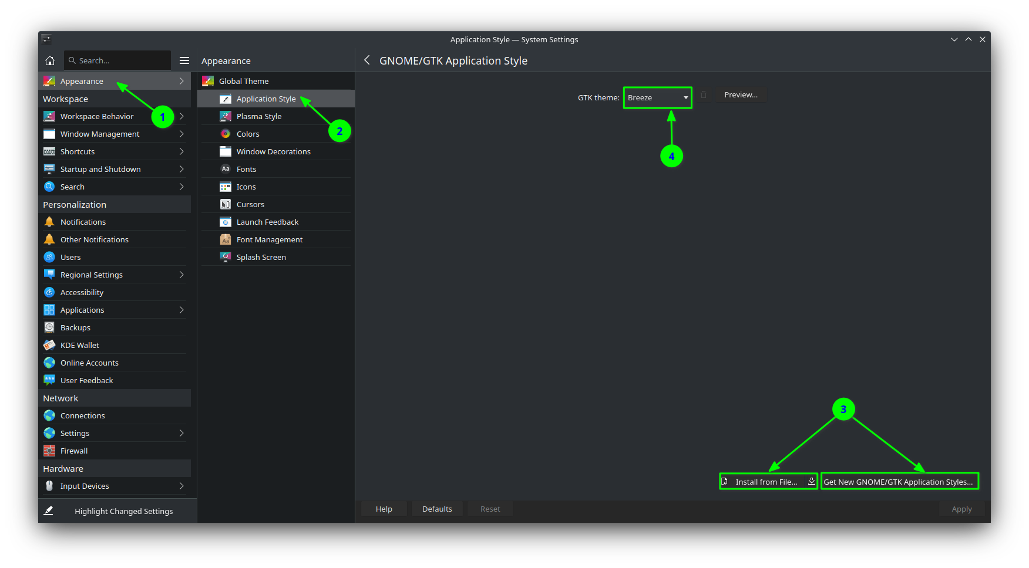This screenshot has height=568, width=1029.
Task: Click the Backups icon
Action: point(49,327)
